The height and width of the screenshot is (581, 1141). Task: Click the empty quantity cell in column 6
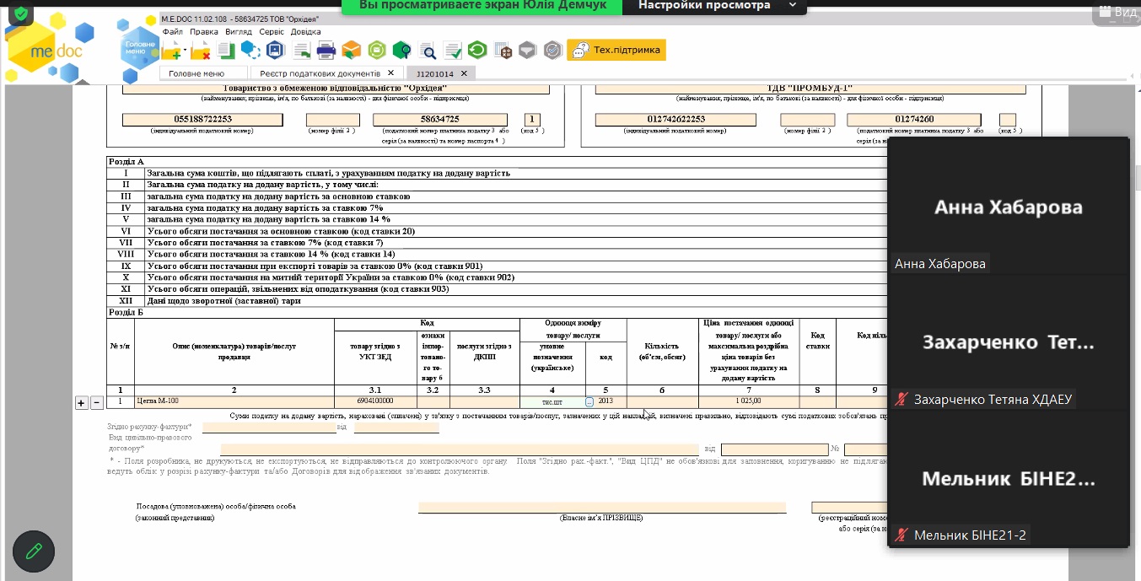pos(663,401)
